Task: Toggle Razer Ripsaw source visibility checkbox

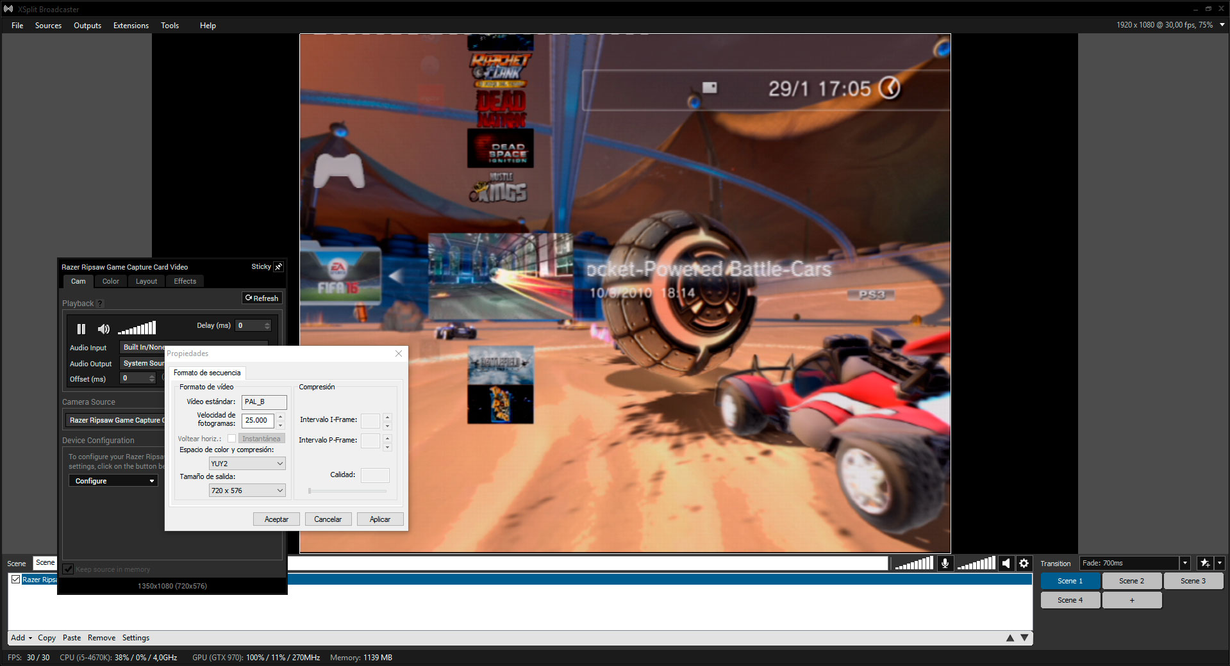Action: coord(15,580)
